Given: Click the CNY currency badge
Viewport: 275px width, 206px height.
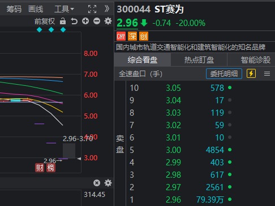Looking at the screenshot, I should pos(121,36).
